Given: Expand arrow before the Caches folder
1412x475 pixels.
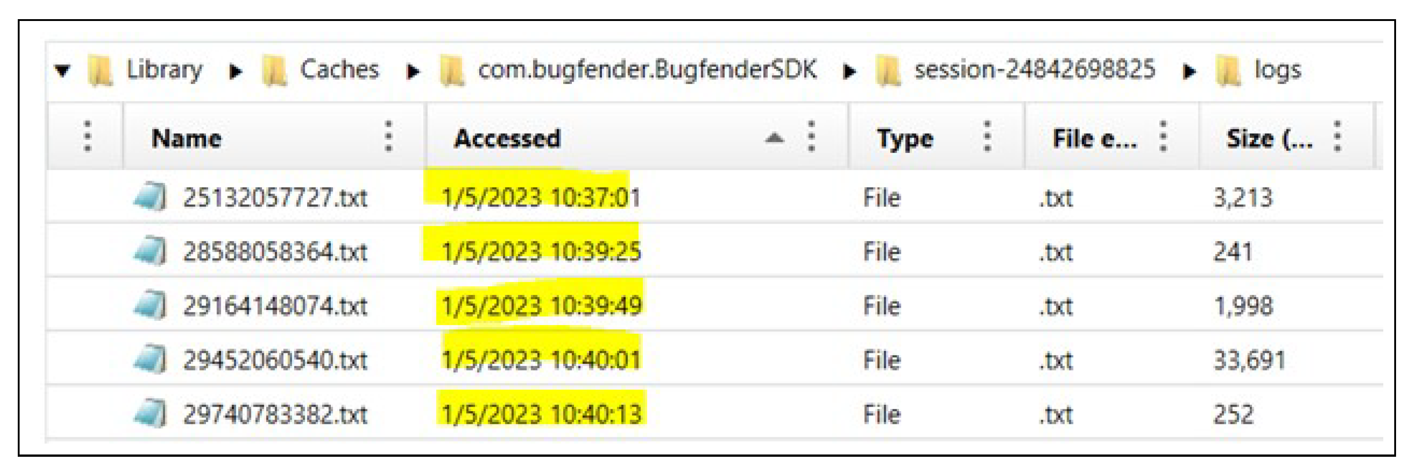Looking at the screenshot, I should (x=235, y=71).
